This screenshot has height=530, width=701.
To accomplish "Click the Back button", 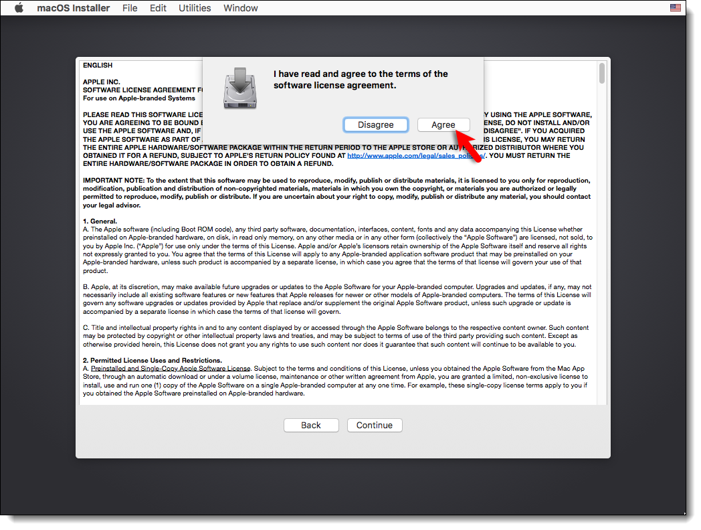I will [311, 426].
